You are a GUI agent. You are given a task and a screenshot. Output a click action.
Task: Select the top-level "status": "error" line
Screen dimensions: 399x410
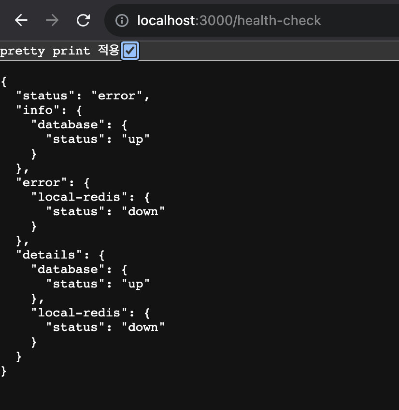pos(83,96)
